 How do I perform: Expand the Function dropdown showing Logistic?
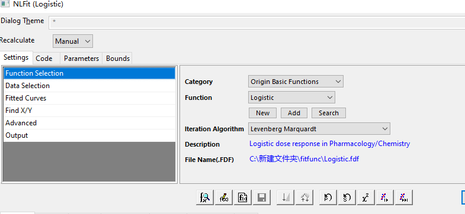click(291, 98)
